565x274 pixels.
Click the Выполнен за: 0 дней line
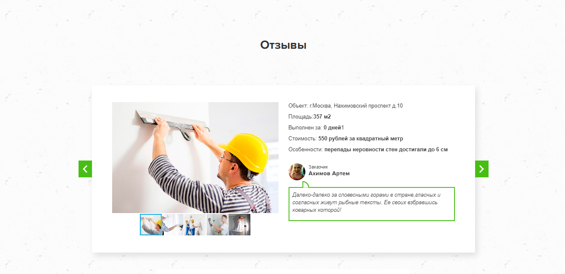coord(316,128)
